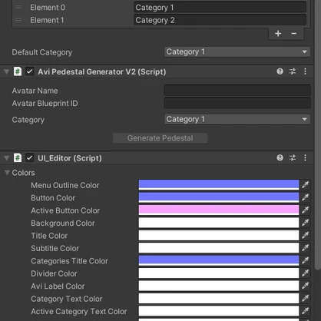The width and height of the screenshot is (321, 321).
Task: Open Button Color swatch
Action: [219, 197]
